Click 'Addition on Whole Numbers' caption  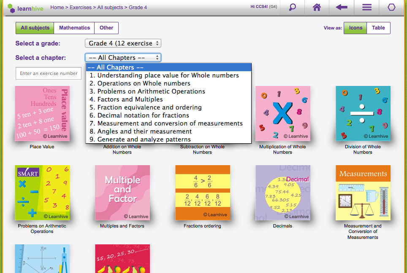coord(122,150)
